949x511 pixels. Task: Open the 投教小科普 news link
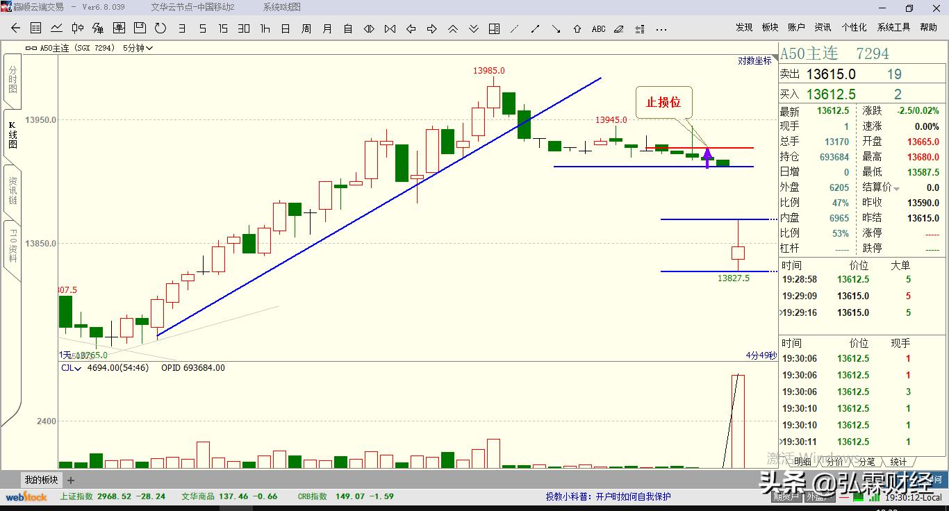[608, 496]
